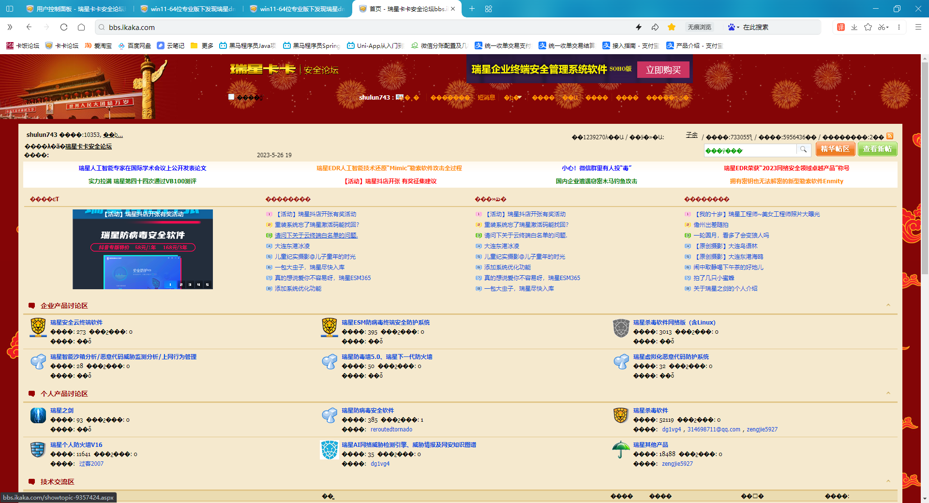Open the browser hamburger main menu

point(918,27)
